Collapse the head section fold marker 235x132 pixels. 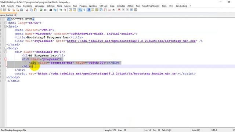coord(6,26)
